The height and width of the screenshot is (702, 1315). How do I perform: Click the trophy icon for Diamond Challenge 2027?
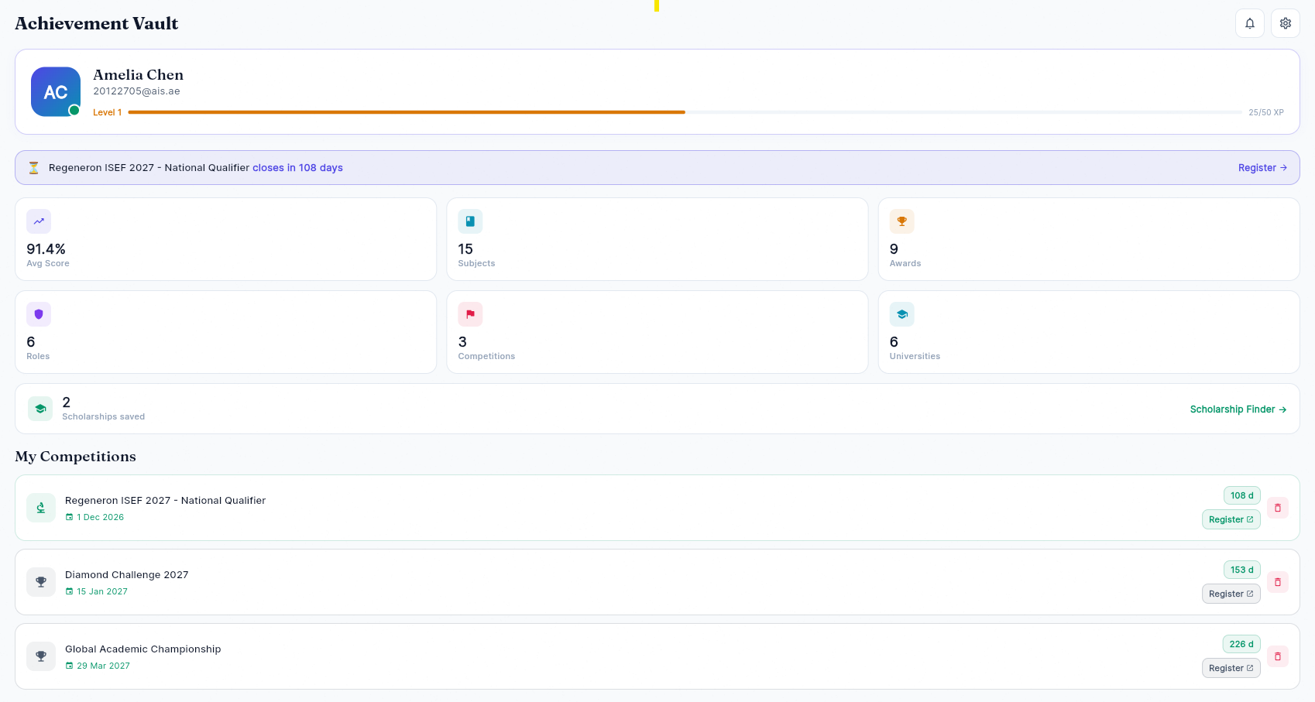coord(41,582)
